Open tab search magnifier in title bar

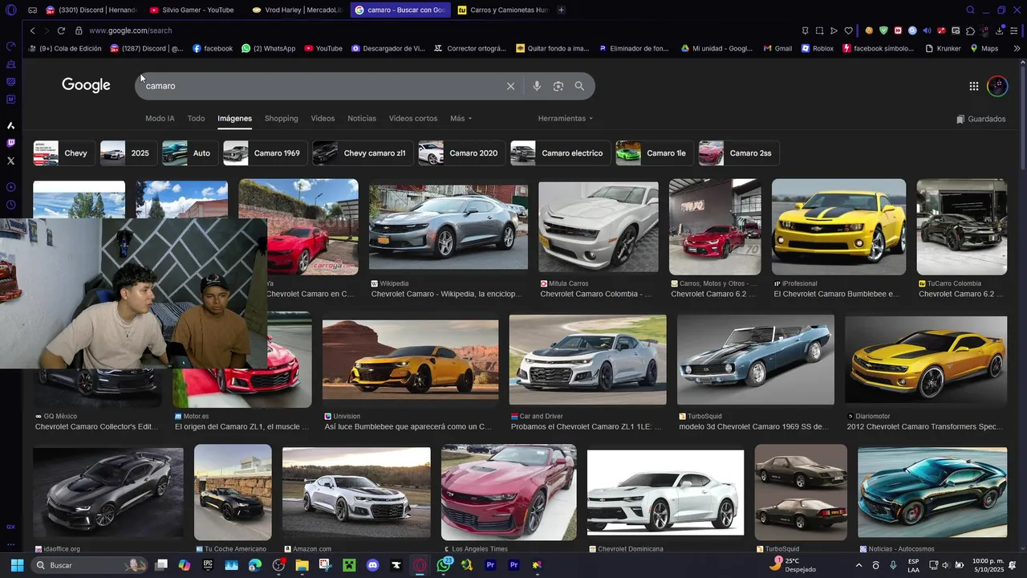click(970, 10)
